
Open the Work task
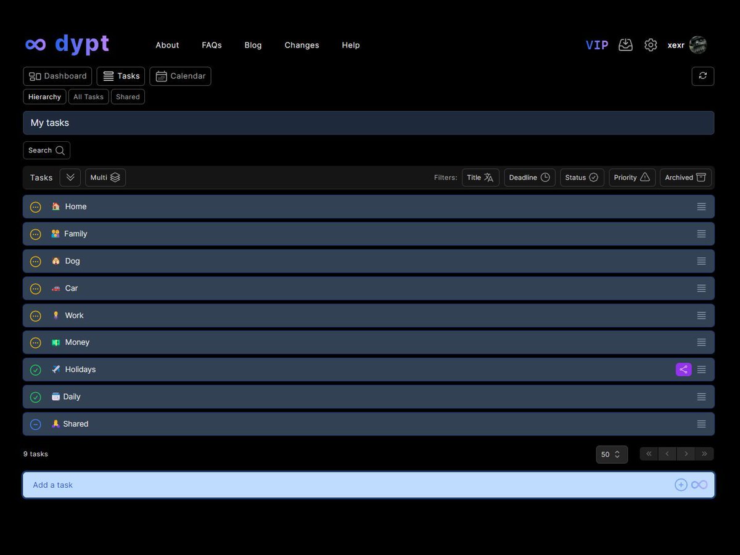tap(369, 315)
